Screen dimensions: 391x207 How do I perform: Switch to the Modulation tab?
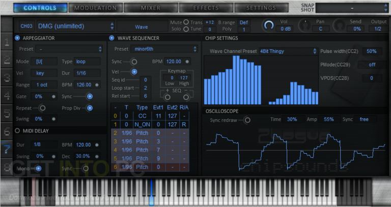pyautogui.click(x=96, y=8)
